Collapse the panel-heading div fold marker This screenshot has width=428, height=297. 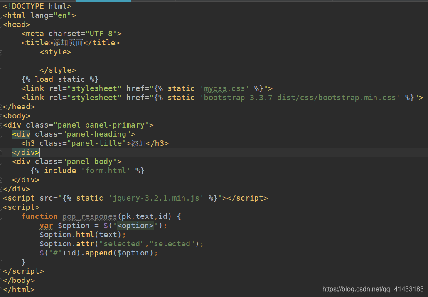pos(1,135)
